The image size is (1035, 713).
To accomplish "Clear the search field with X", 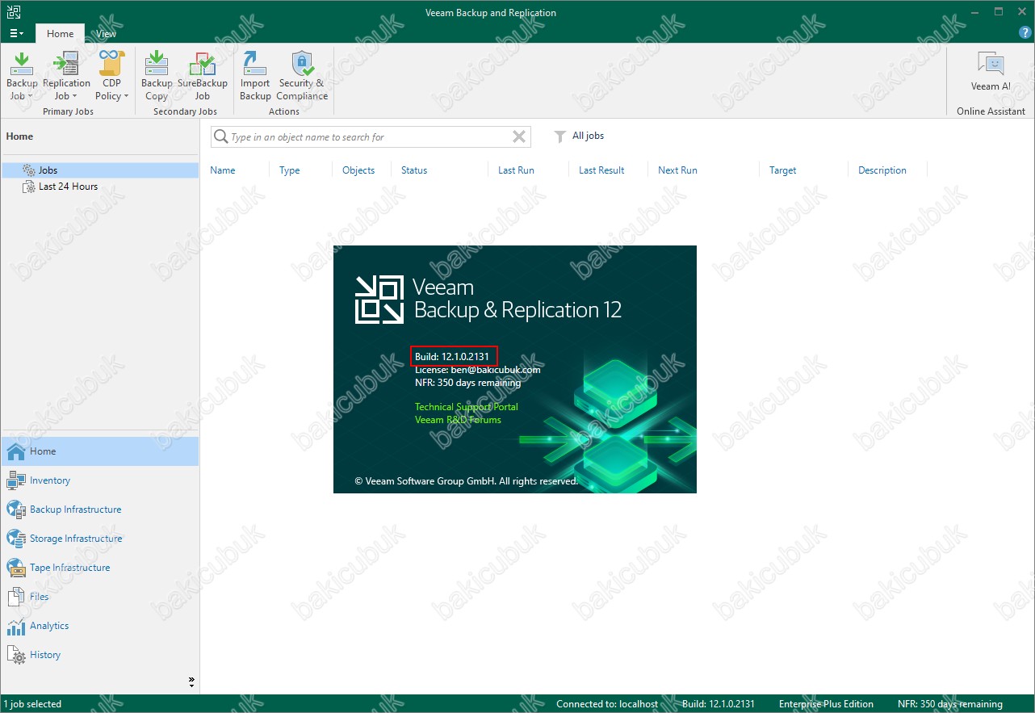I will click(x=519, y=137).
